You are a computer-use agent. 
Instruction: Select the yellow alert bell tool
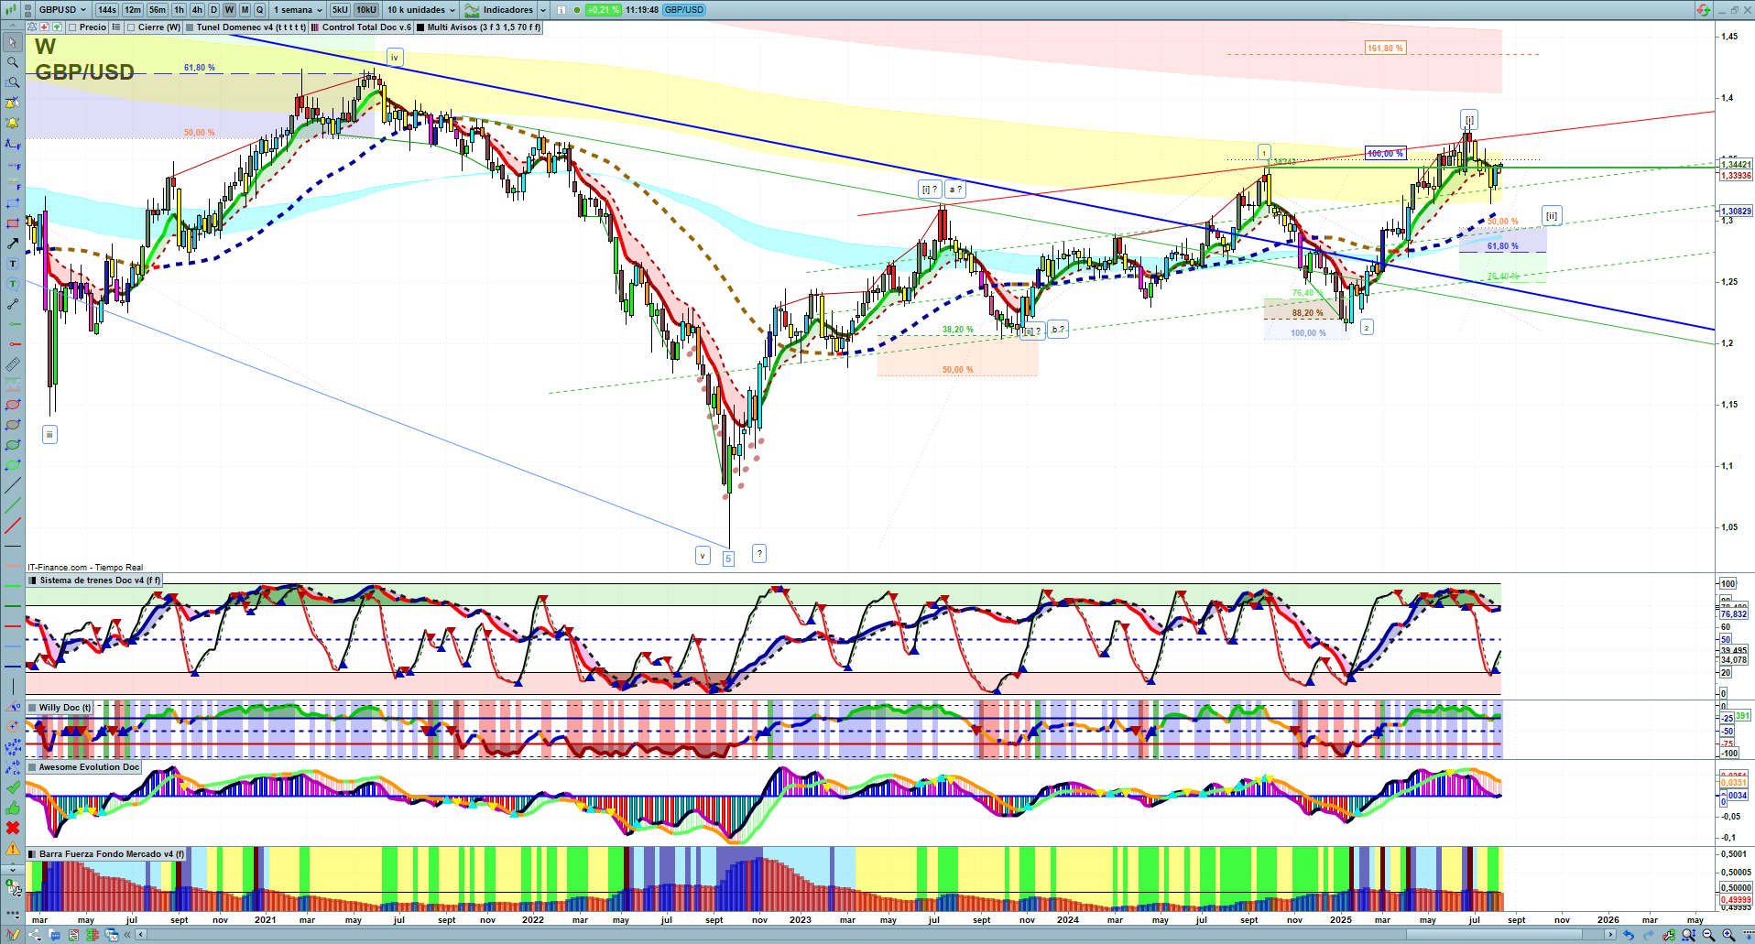click(13, 123)
